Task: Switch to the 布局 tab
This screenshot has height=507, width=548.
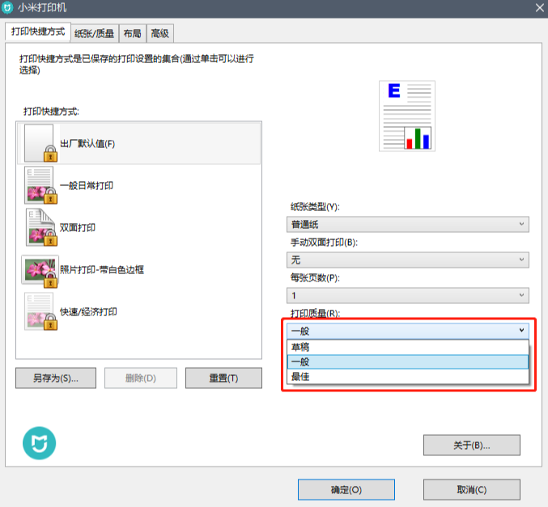Action: click(x=133, y=33)
